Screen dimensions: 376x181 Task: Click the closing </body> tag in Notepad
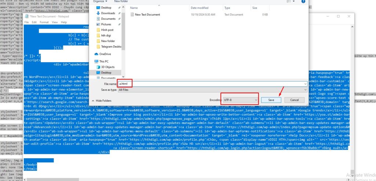(30, 165)
